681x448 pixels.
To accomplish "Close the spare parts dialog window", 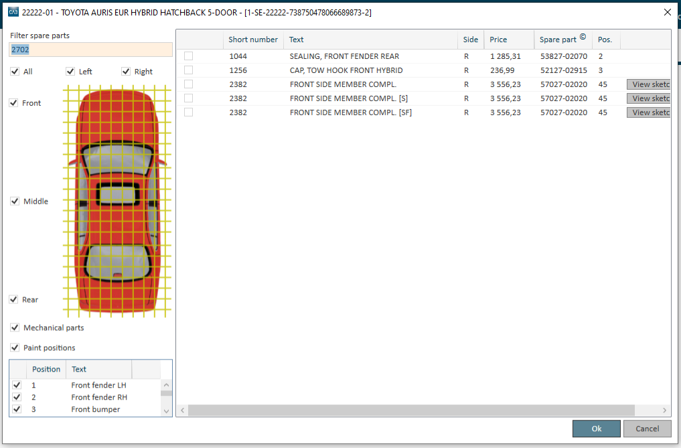I will 668,12.
